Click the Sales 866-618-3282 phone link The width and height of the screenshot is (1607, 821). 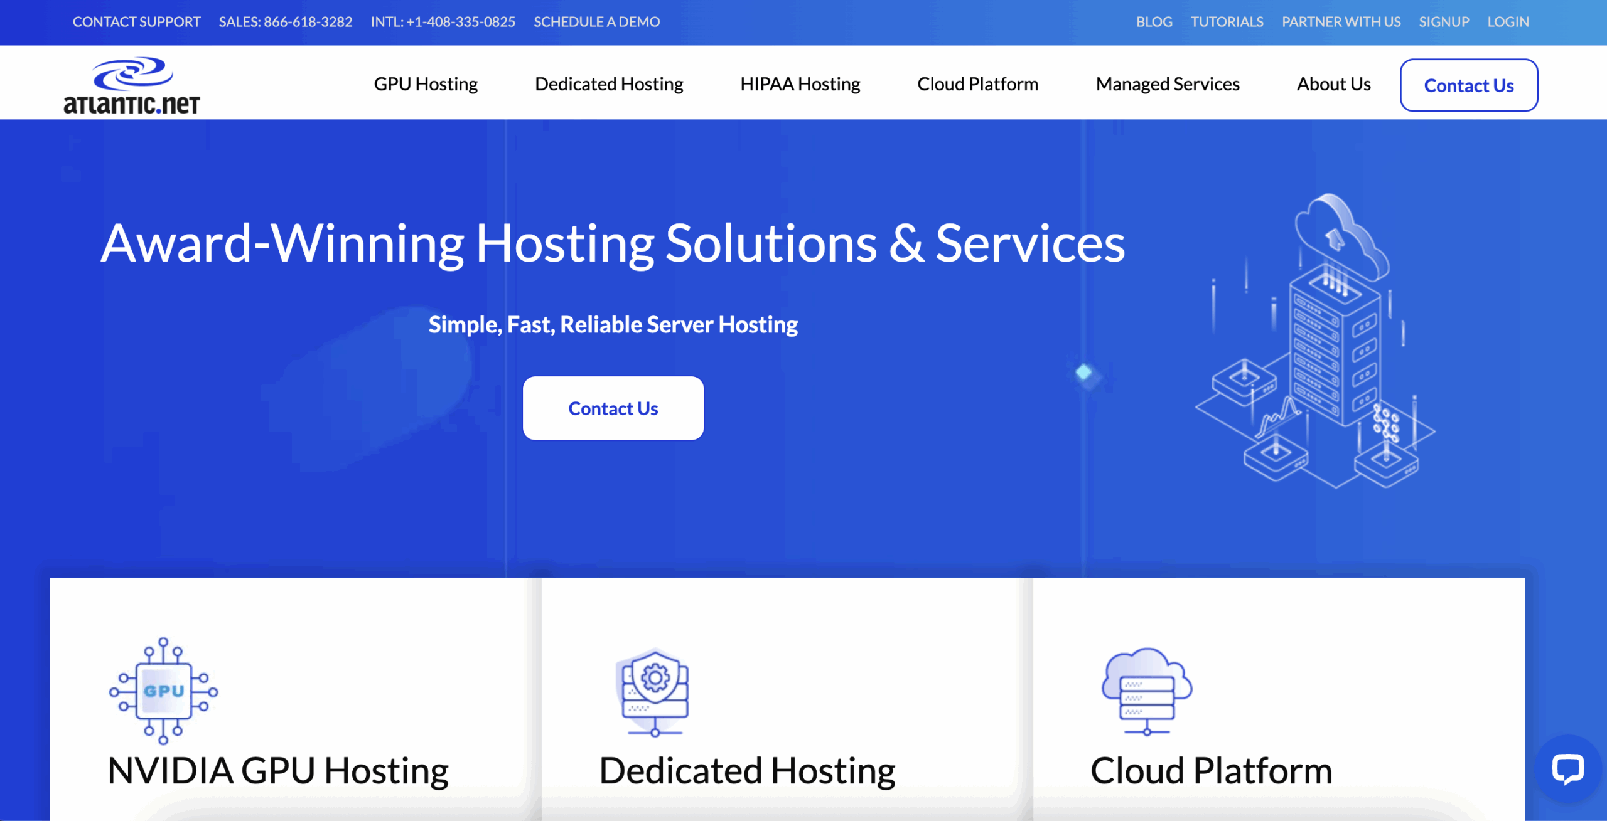286,22
